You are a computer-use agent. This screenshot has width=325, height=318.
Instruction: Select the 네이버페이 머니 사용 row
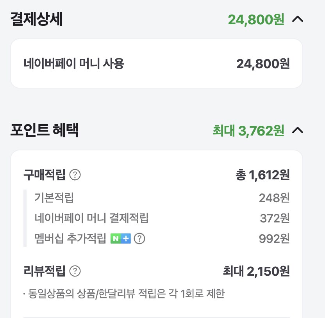(156, 63)
